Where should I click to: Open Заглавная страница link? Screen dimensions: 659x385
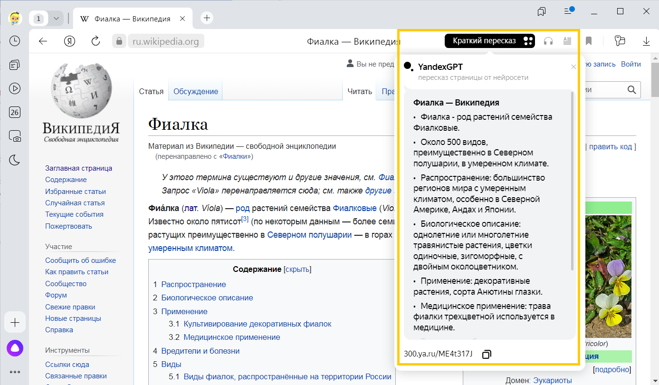point(79,168)
